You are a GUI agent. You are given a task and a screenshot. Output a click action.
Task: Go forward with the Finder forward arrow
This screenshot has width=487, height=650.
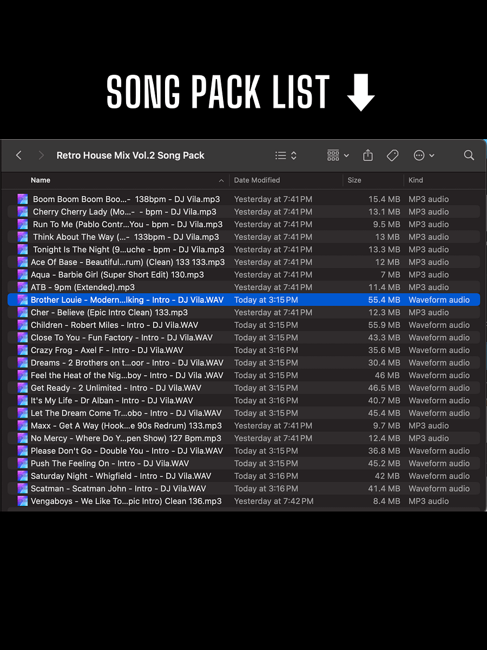[41, 155]
